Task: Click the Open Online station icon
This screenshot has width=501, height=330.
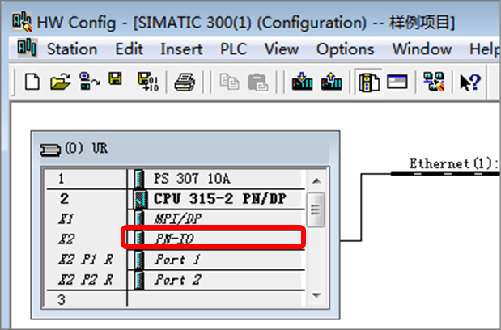Action: click(x=89, y=82)
